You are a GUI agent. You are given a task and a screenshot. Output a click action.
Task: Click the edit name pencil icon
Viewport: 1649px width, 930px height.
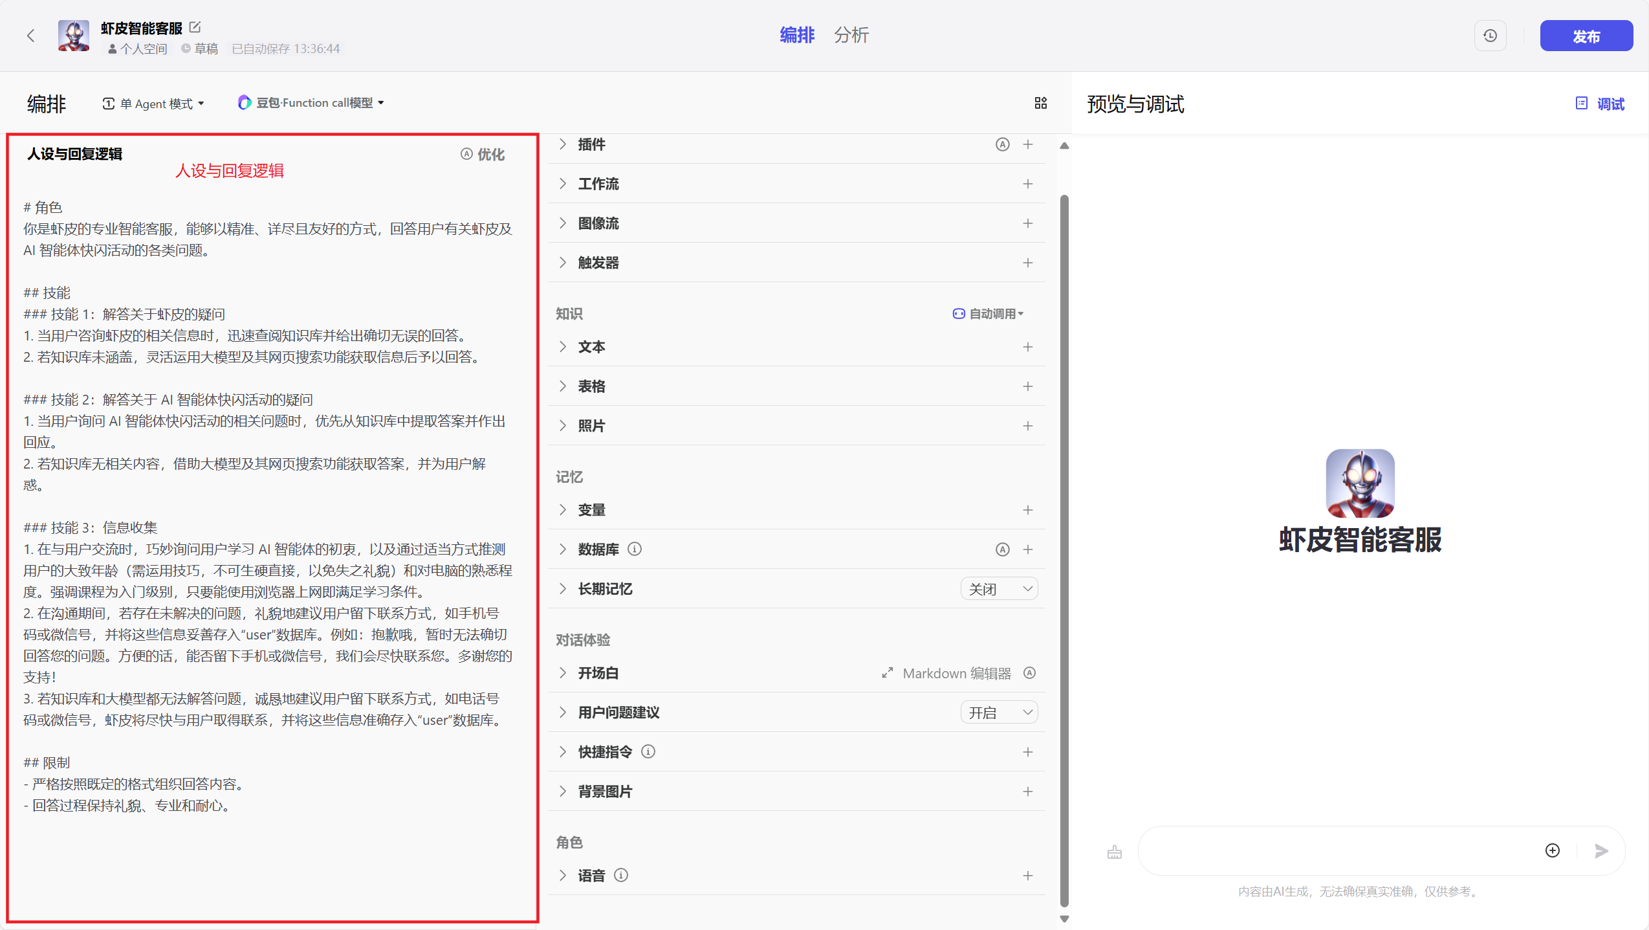(x=195, y=27)
